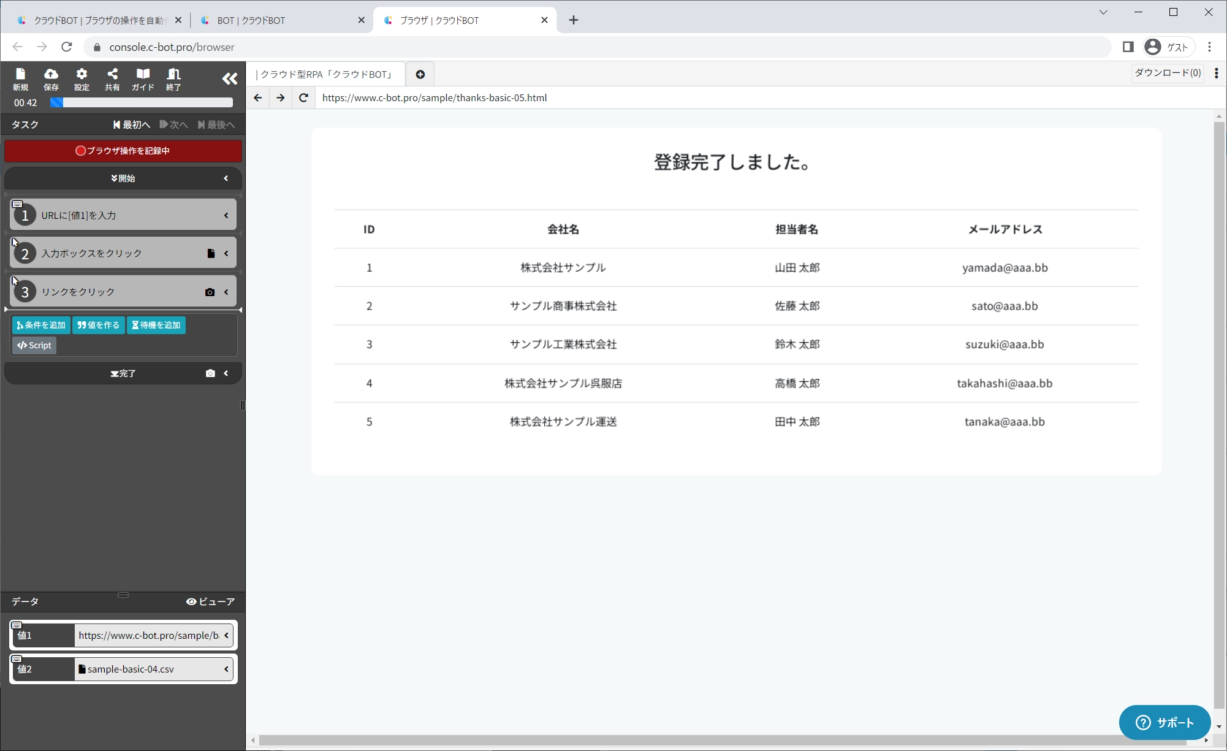Toggle ブラウザ操作を記録中 recording button
This screenshot has height=751, width=1227.
pos(123,151)
